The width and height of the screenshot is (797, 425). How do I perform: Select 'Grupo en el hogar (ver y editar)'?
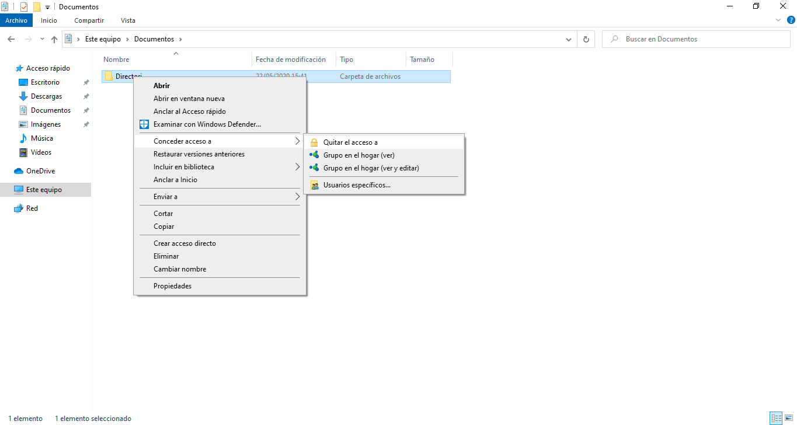click(x=371, y=168)
